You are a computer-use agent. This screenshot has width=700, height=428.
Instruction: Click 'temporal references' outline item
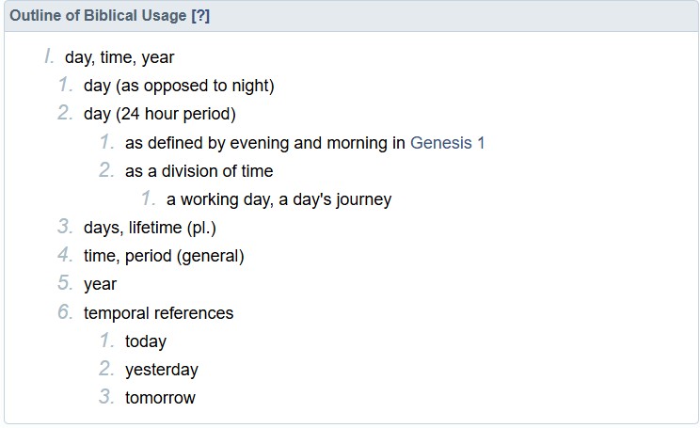coord(158,312)
